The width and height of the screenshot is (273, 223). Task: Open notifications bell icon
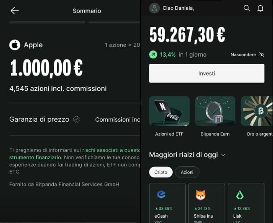260,8
